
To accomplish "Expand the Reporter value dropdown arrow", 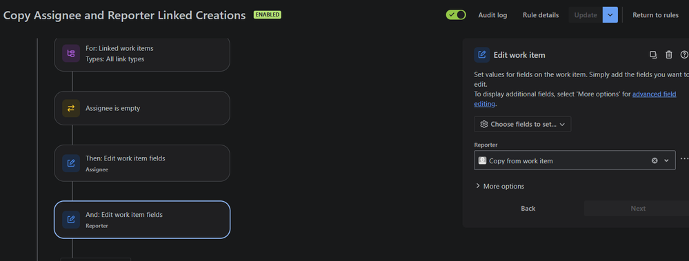I will pyautogui.click(x=666, y=160).
